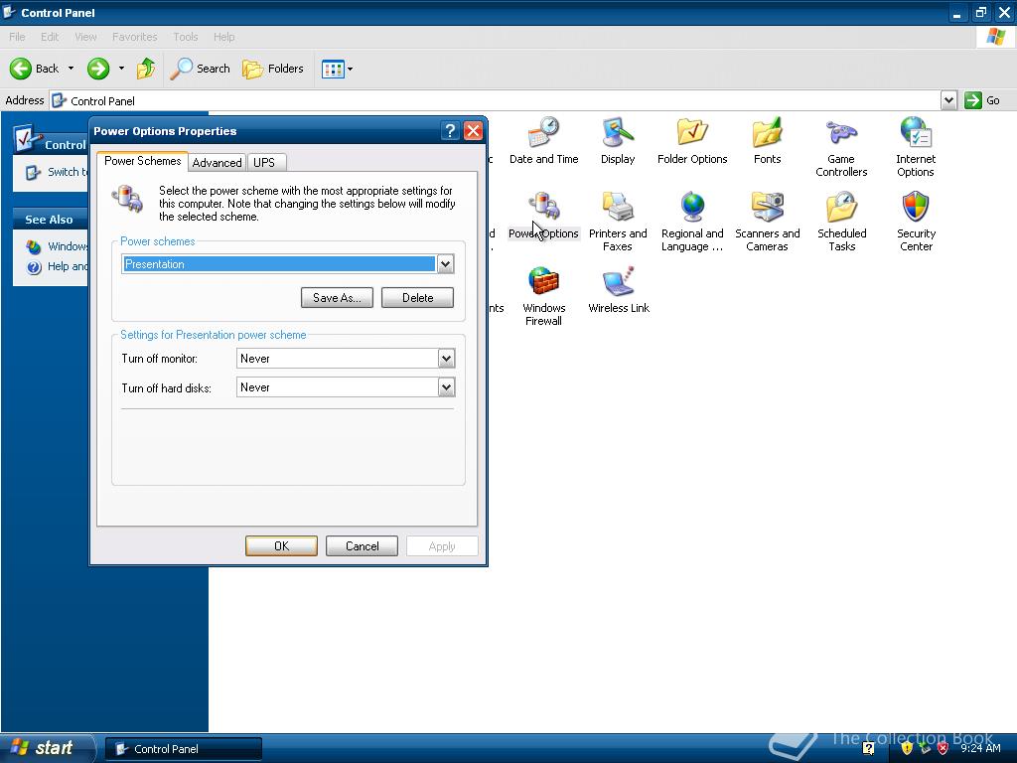Open the Fonts folder icon
Screen dimensions: 1017x763
[767, 141]
